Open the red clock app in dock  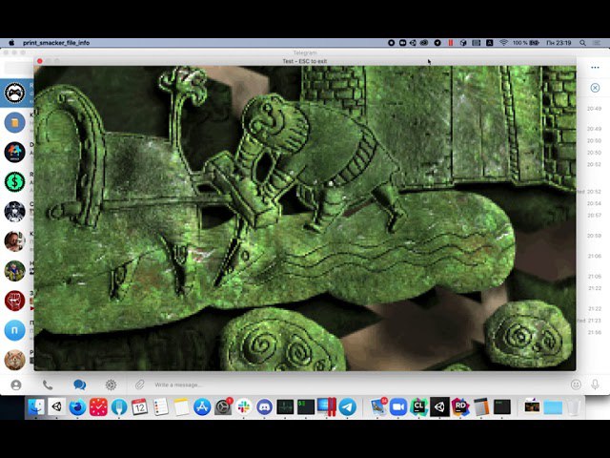[98, 407]
